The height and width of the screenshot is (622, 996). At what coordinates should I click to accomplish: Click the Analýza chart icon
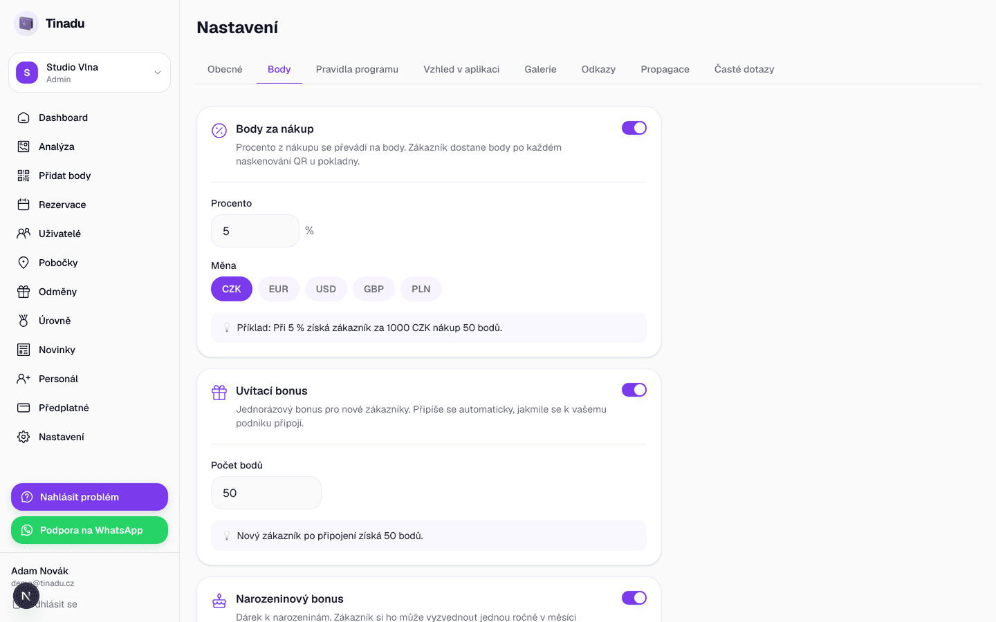pos(24,147)
